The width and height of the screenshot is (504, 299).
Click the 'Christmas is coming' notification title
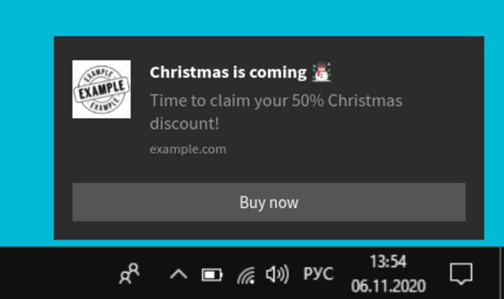click(228, 73)
